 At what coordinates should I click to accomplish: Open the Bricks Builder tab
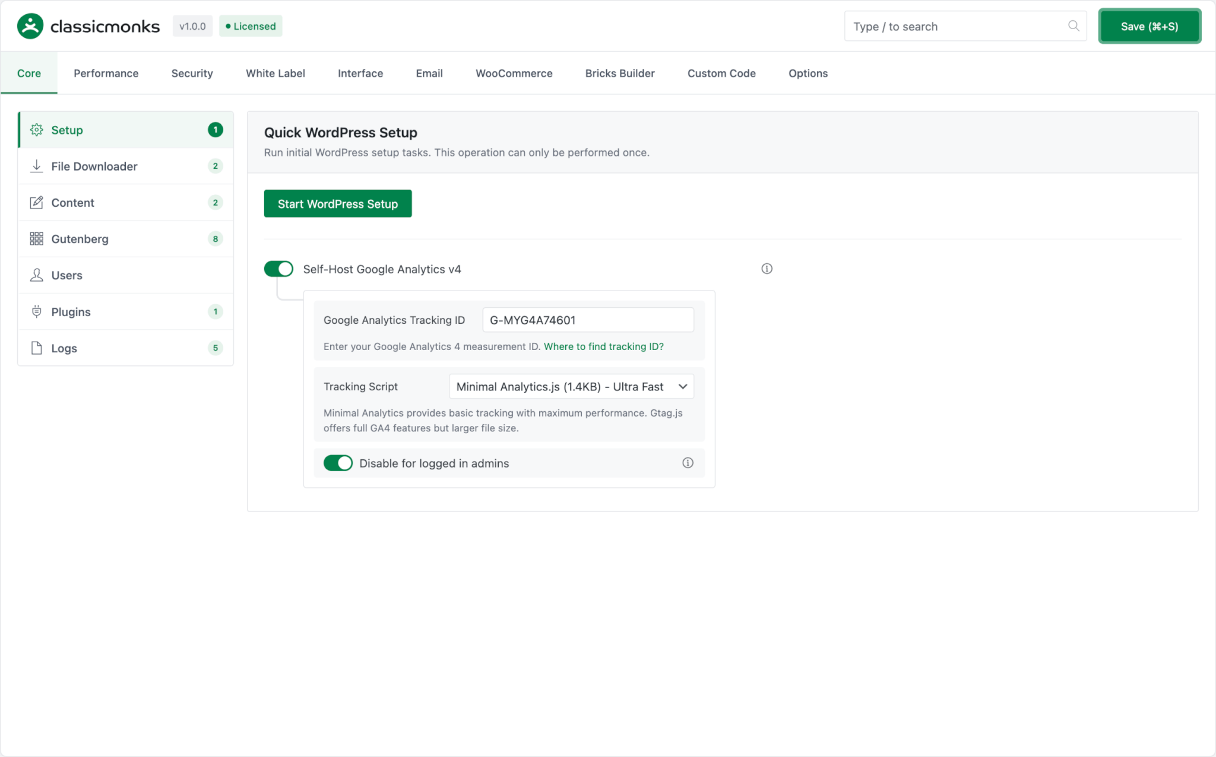pos(620,73)
